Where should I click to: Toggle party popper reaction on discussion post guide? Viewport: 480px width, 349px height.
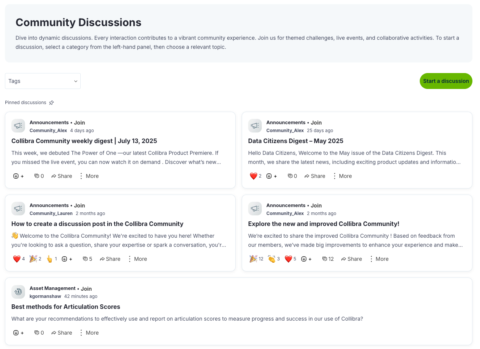click(x=35, y=259)
